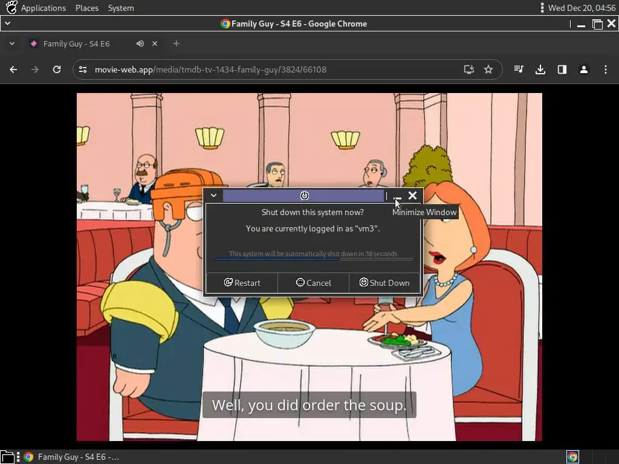The height and width of the screenshot is (464, 619).
Task: Mute the Family Guy tab audio
Action: coord(140,43)
